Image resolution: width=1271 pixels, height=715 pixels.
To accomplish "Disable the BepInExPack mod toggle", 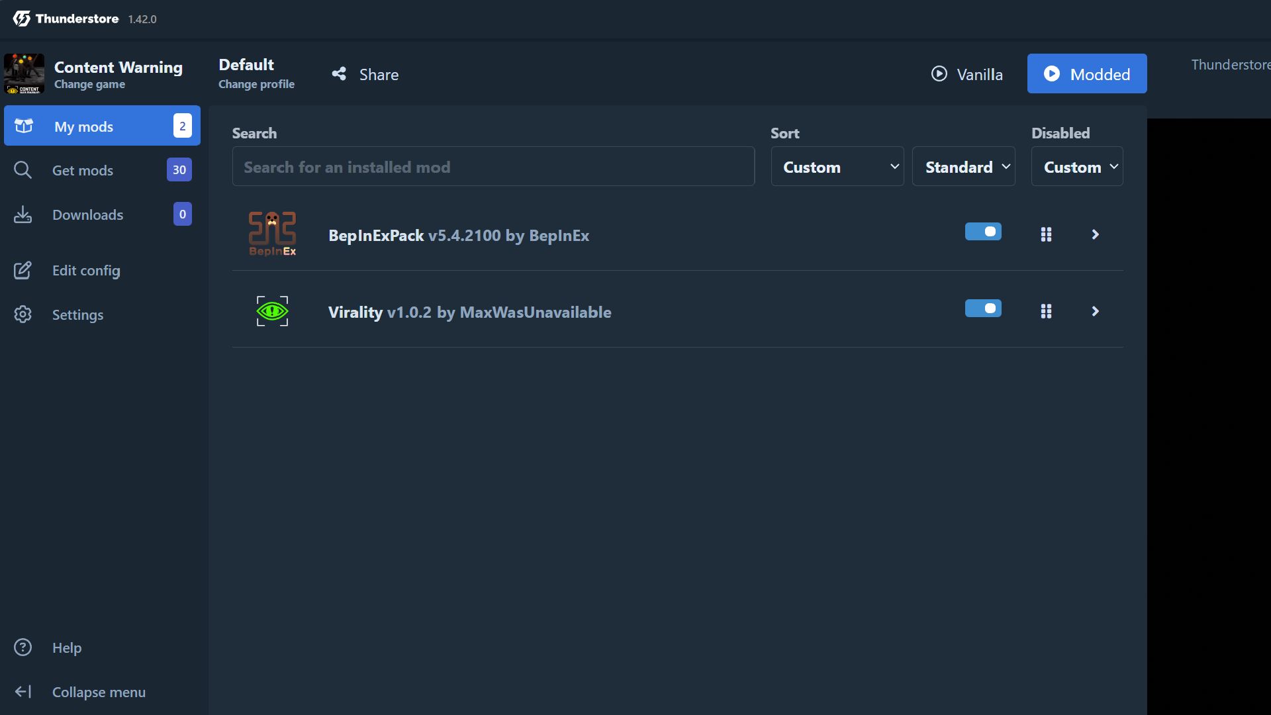I will pos(982,232).
